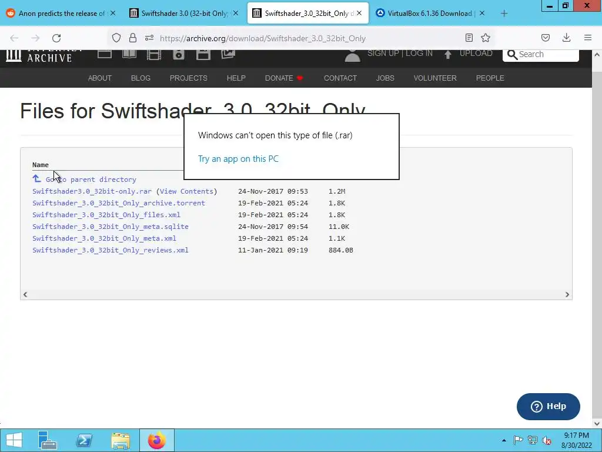The image size is (602, 452).
Task: Open site permissions icon in address bar
Action: pos(149,38)
